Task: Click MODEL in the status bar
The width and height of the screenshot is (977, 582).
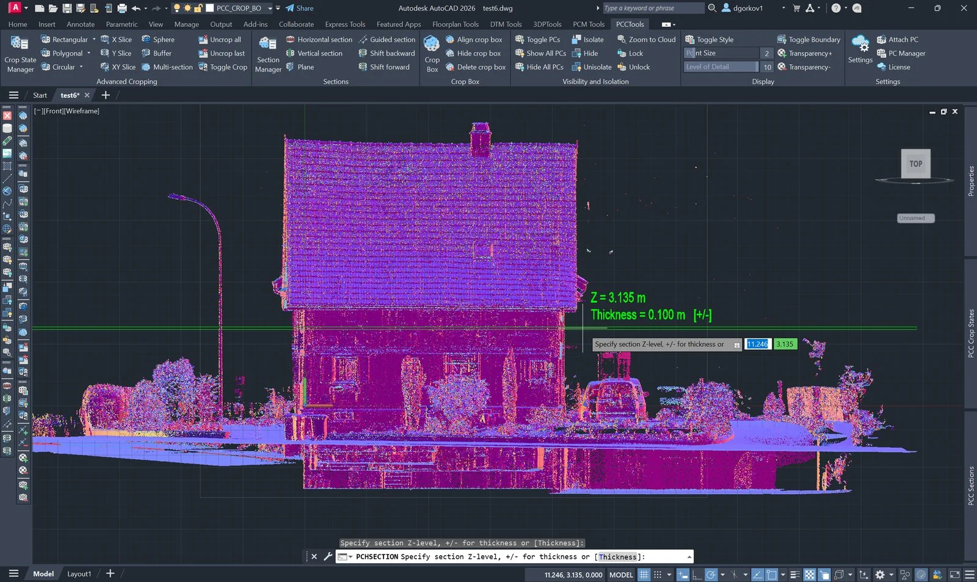Action: pyautogui.click(x=621, y=575)
